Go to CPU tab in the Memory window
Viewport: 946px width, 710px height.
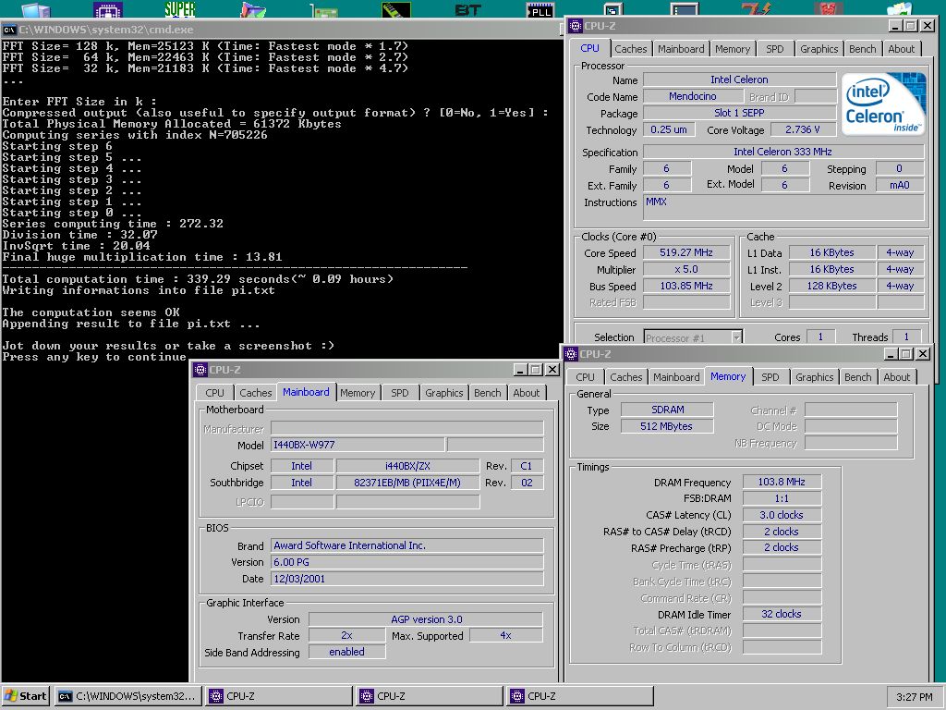point(585,377)
